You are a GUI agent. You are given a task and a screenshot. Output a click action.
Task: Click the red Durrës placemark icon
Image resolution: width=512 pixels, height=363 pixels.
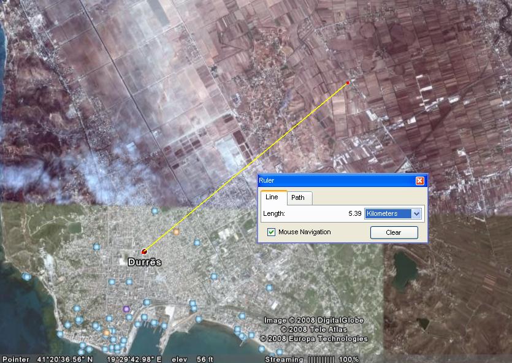144,251
